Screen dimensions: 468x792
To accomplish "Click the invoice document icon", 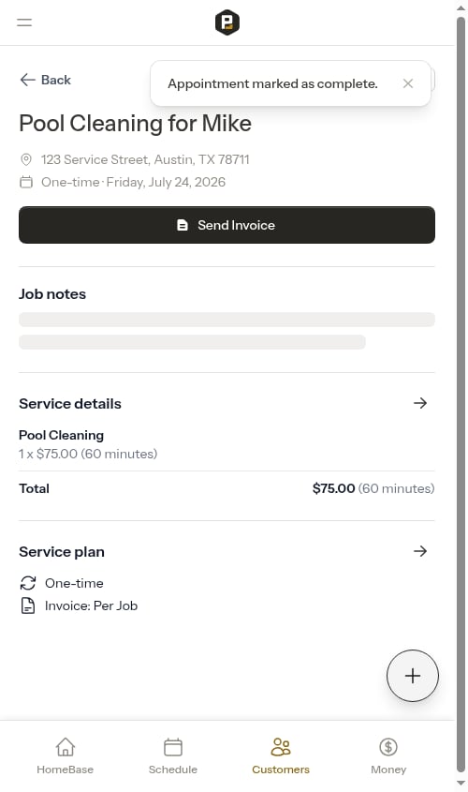I will coord(28,605).
